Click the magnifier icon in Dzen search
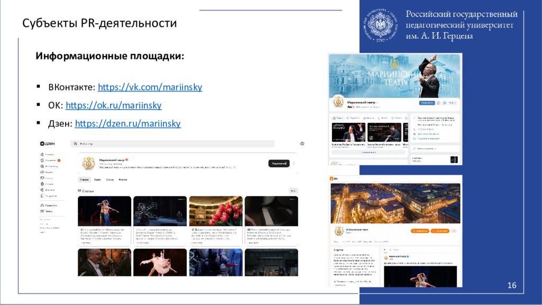 (x=75, y=143)
